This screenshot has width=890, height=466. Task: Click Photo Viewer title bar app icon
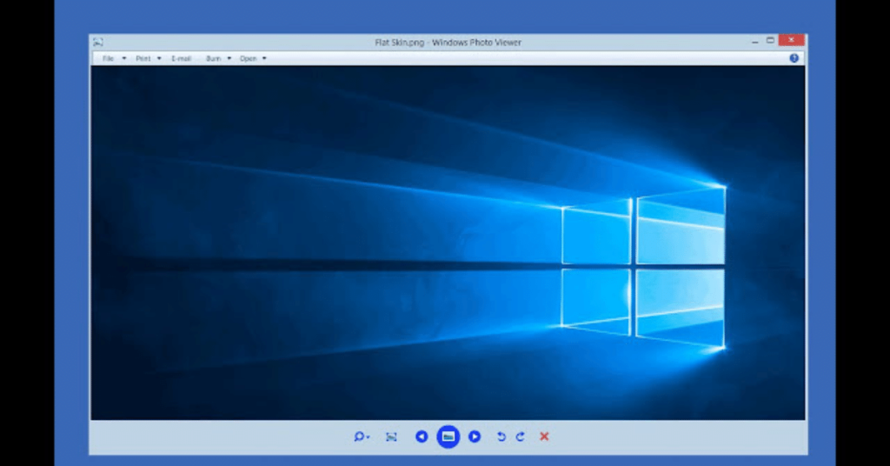98,42
